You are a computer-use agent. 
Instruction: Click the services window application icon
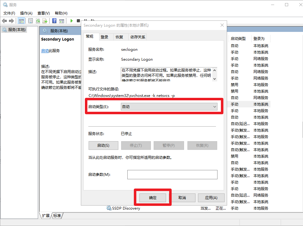[x=4, y=4]
